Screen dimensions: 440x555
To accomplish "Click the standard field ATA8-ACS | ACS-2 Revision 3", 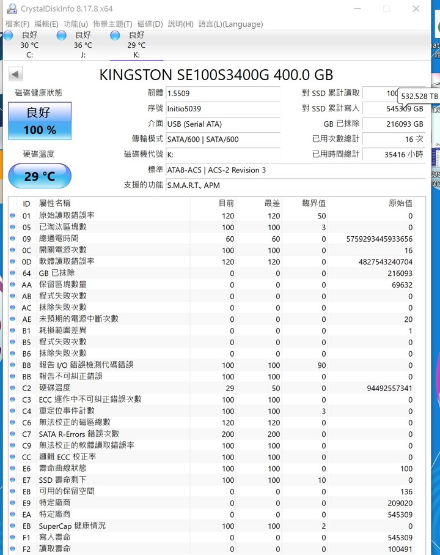I will pos(295,170).
